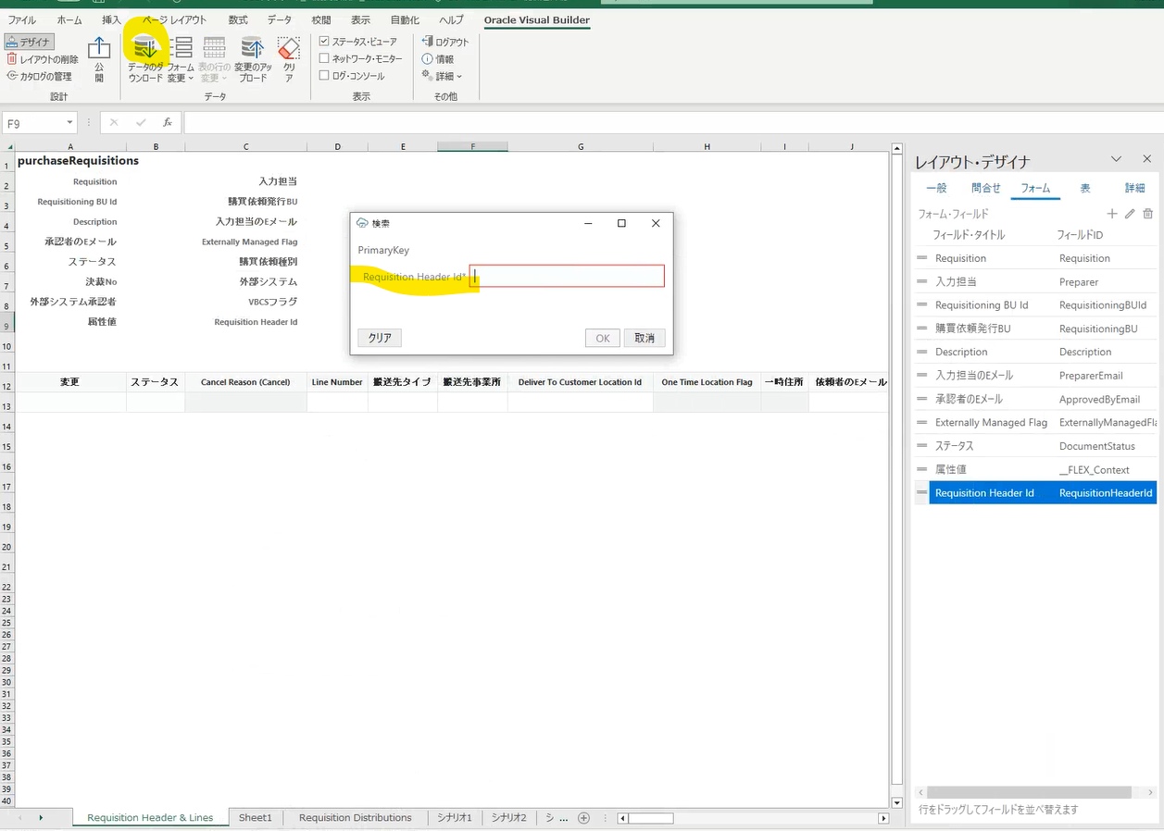The image size is (1164, 831).
Task: Add a new form field with the plus icon
Action: 1111,213
